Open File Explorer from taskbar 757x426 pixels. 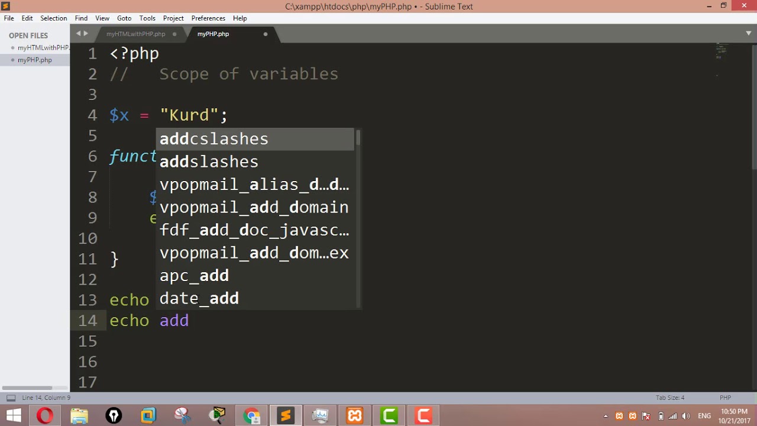click(79, 415)
